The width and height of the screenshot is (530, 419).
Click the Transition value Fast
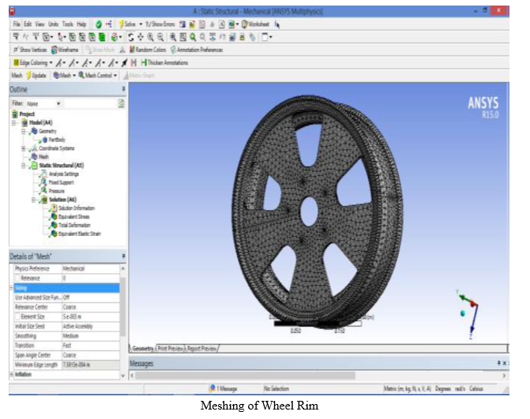point(66,346)
